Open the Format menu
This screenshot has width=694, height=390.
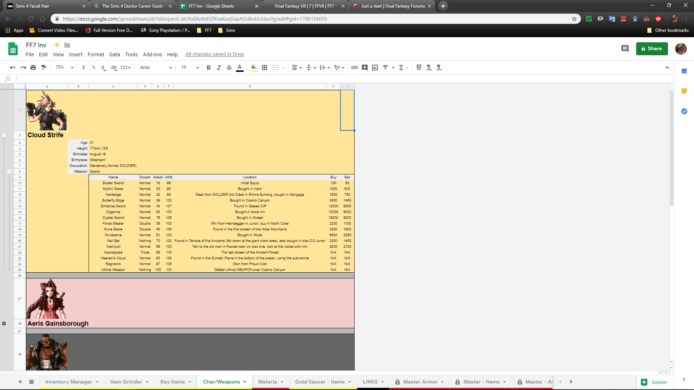click(96, 55)
